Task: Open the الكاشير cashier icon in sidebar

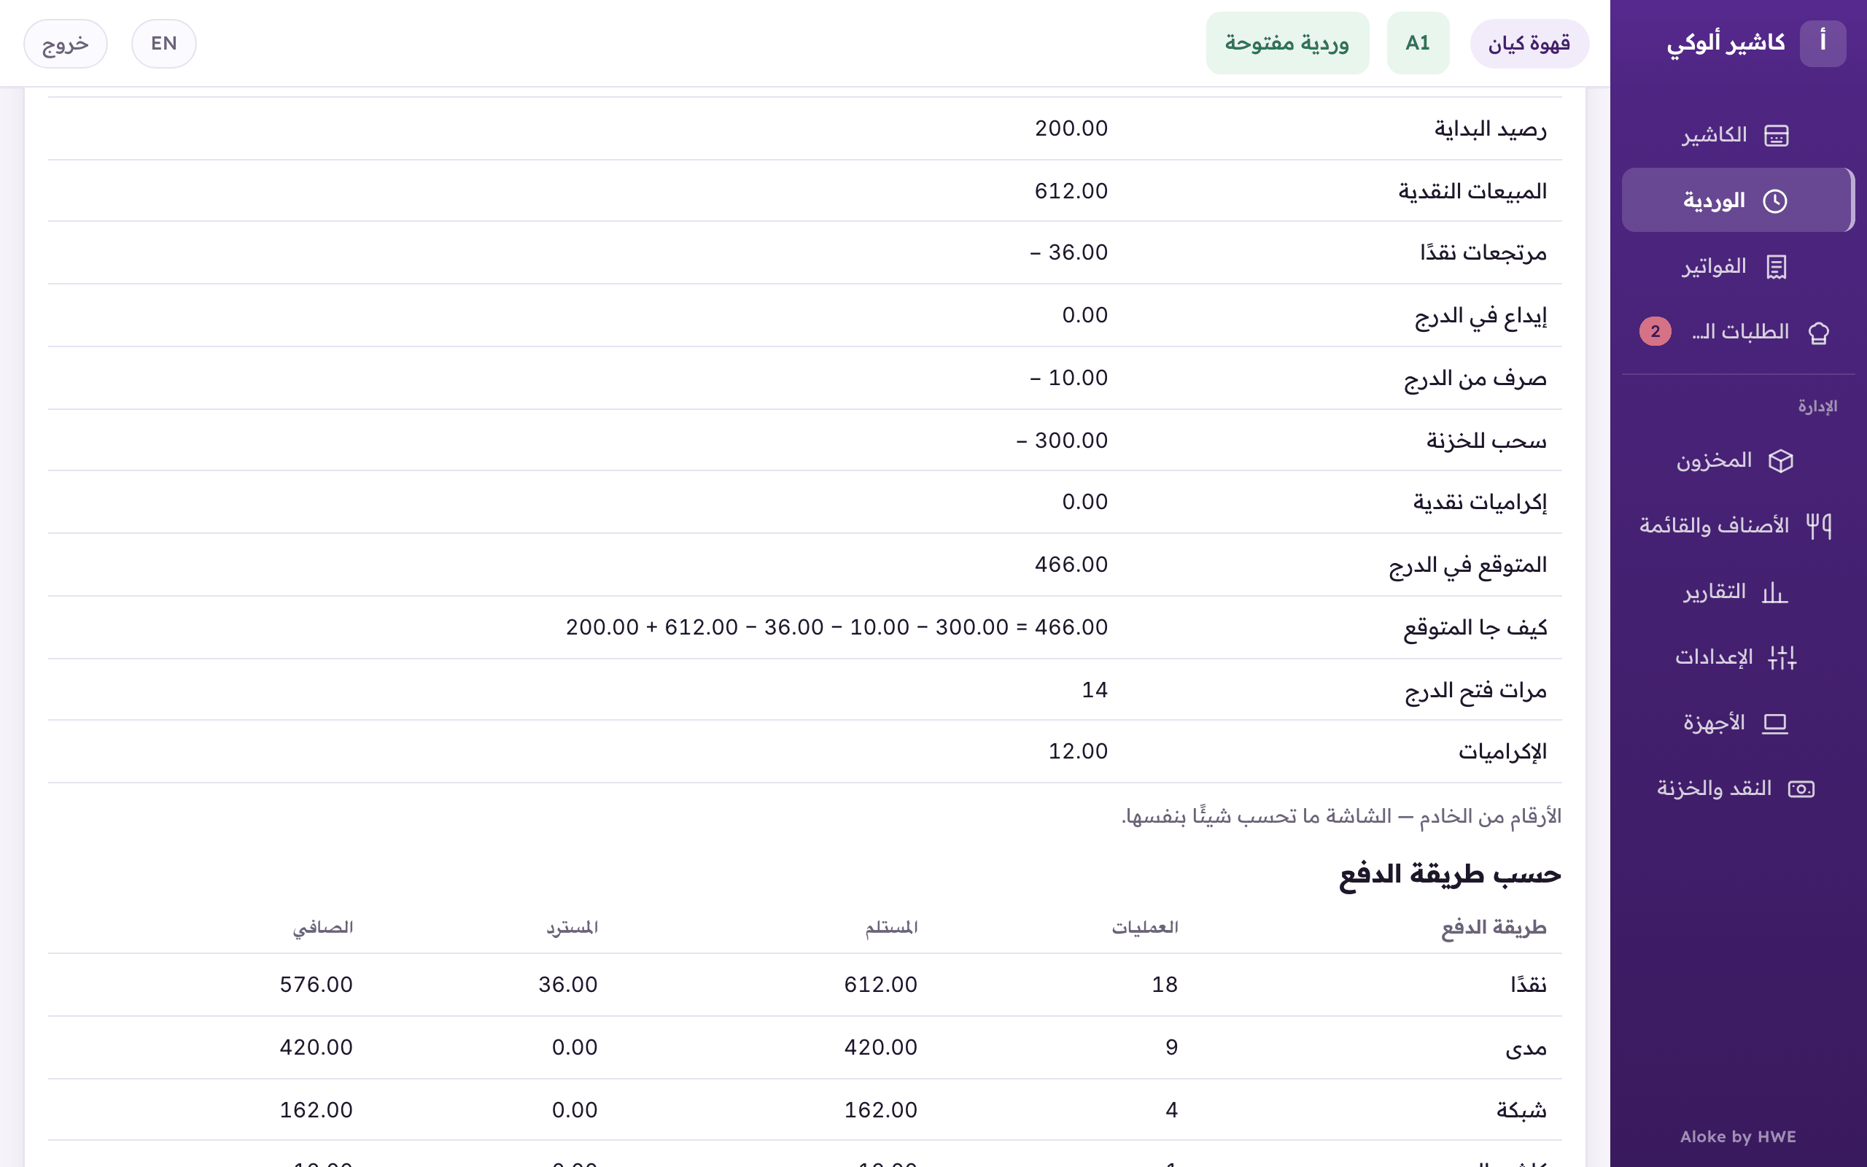Action: [1776, 135]
